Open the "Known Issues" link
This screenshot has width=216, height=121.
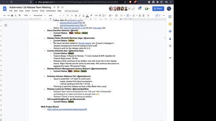pyautogui.click(x=85, y=43)
